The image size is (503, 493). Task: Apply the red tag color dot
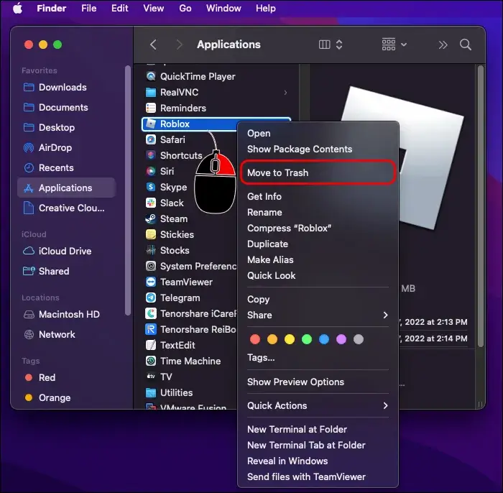[255, 339]
